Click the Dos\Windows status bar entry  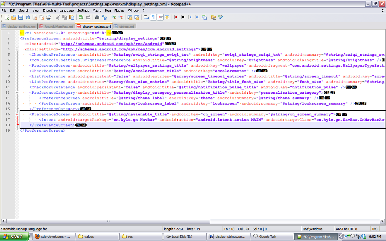click(x=312, y=229)
